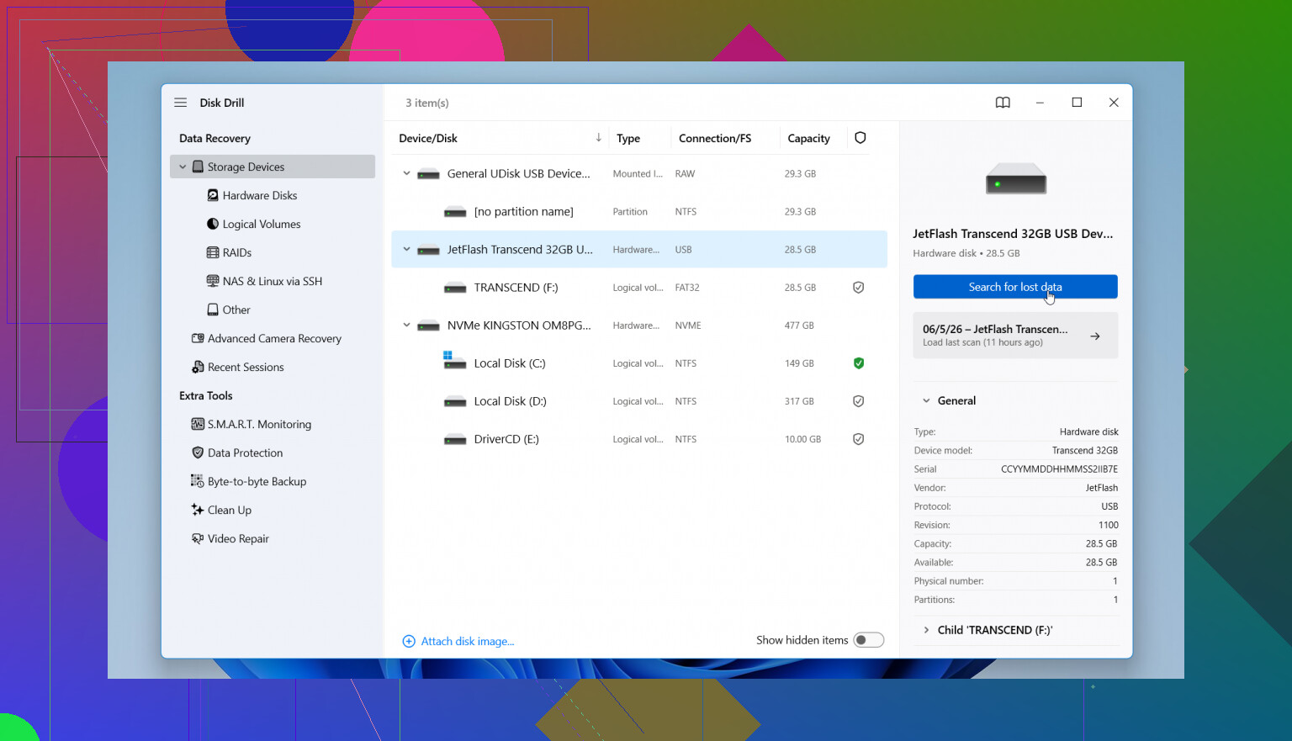
Task: Open the help book icon in title bar
Action: tap(1003, 103)
